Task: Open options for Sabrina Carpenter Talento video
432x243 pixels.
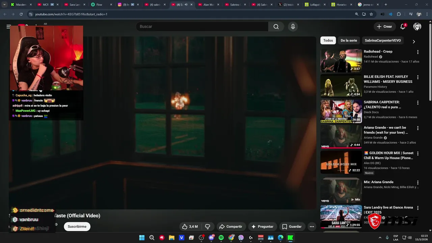Action: [x=418, y=103]
